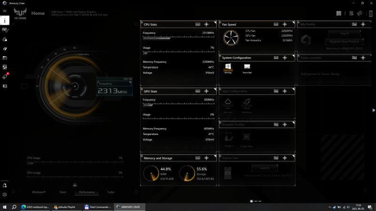376x211 pixels.
Task: Toggle visibility of Memory and Storage widget
Action: [197, 158]
